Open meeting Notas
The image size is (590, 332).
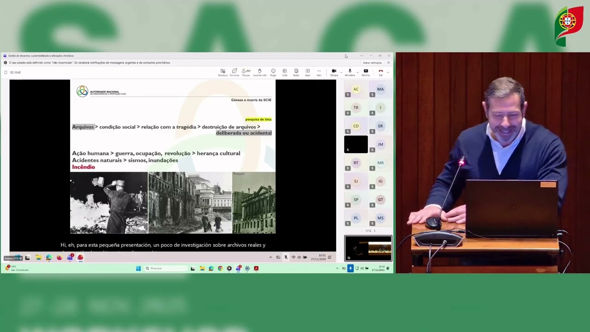click(x=296, y=72)
